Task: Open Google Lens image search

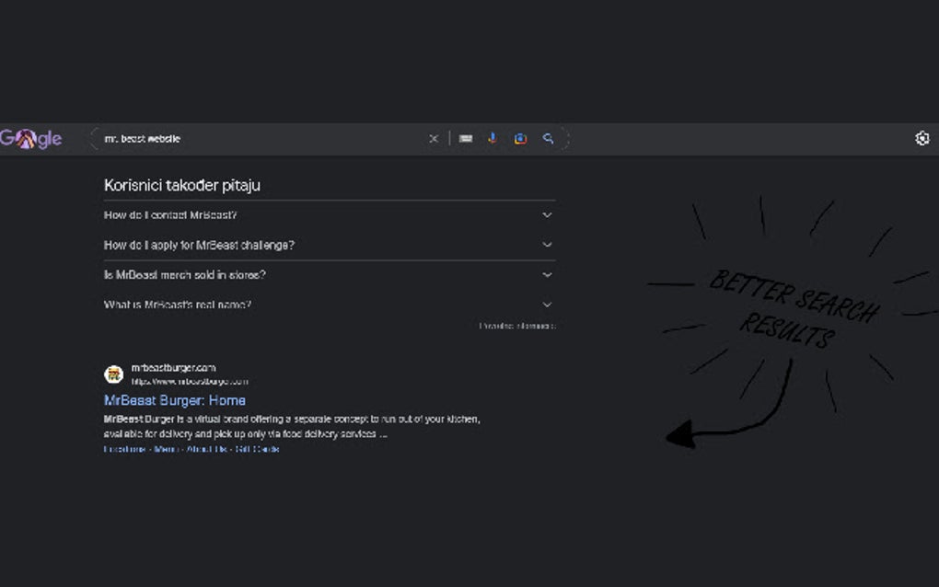Action: point(520,138)
